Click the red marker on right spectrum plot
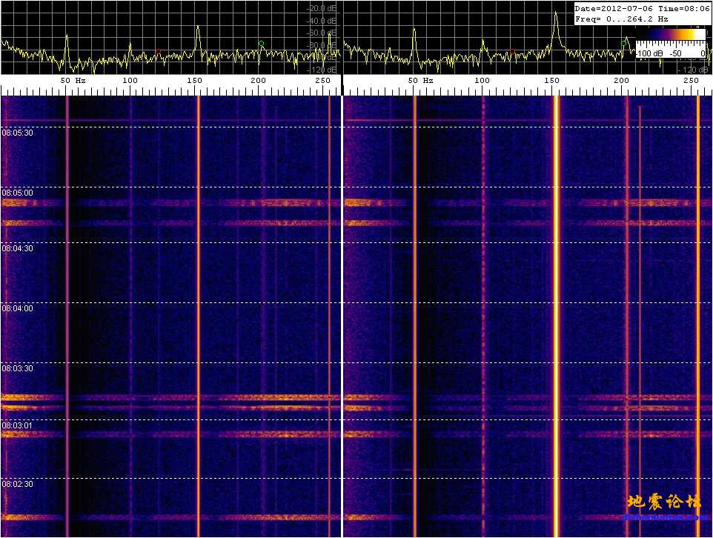The height and width of the screenshot is (538, 713). [512, 51]
